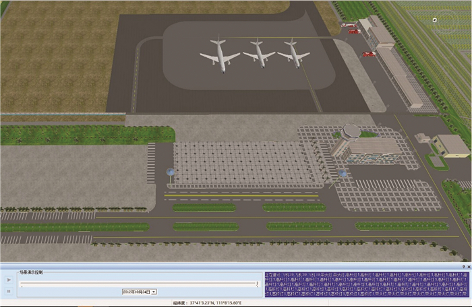
Task: Click the date field showing 2012年10月24日
Action: (x=136, y=292)
